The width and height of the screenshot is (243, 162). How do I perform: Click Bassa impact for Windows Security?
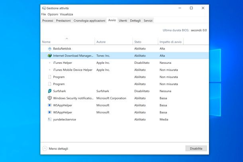(x=163, y=98)
